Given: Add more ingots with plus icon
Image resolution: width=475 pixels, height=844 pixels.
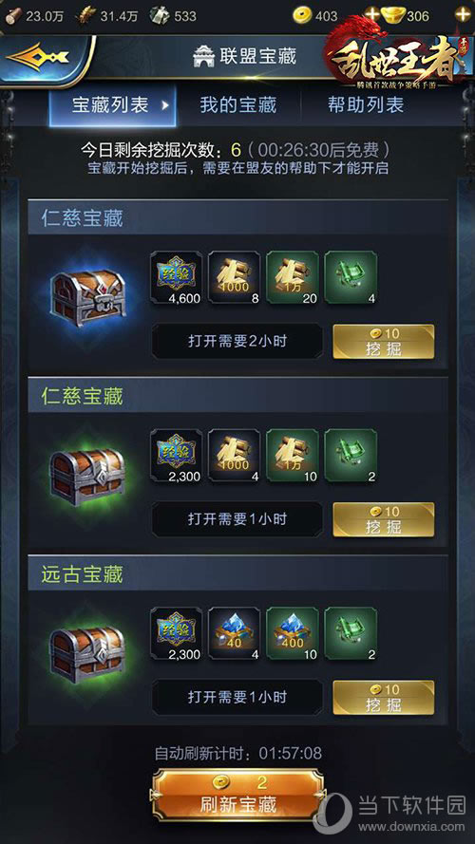Looking at the screenshot, I should coord(463,13).
